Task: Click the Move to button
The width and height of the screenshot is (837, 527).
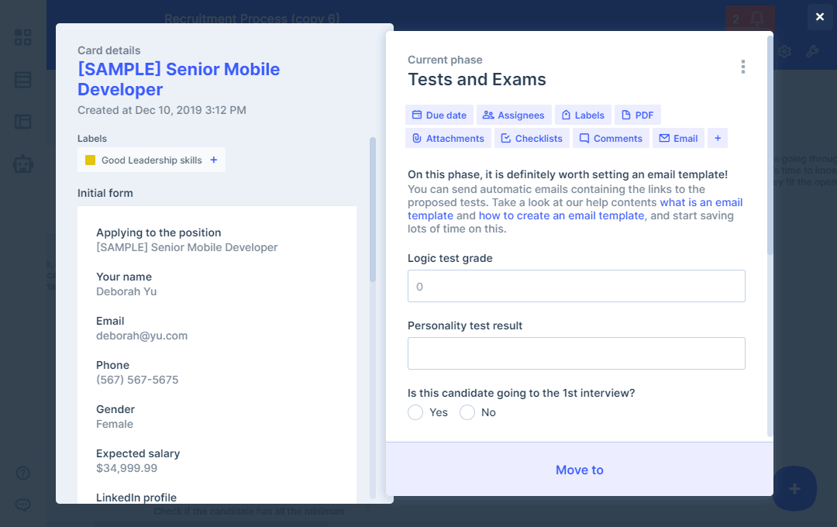Action: 580,470
